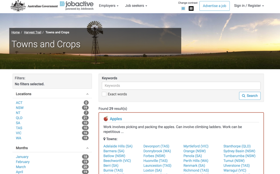Image resolution: width=280 pixels, height=174 pixels.
Task: Open Stanthorpe (QLD) town link
Action: coord(237,146)
